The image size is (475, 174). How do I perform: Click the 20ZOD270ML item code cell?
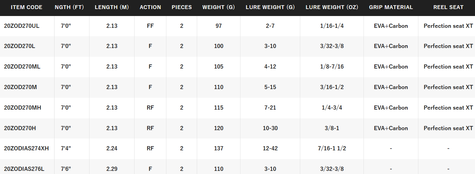(x=22, y=66)
